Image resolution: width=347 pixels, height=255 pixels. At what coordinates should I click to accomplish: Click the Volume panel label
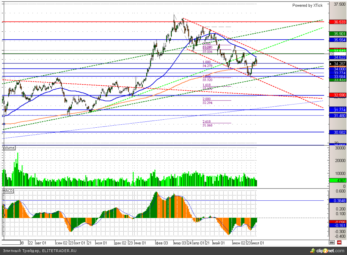(x=8, y=147)
